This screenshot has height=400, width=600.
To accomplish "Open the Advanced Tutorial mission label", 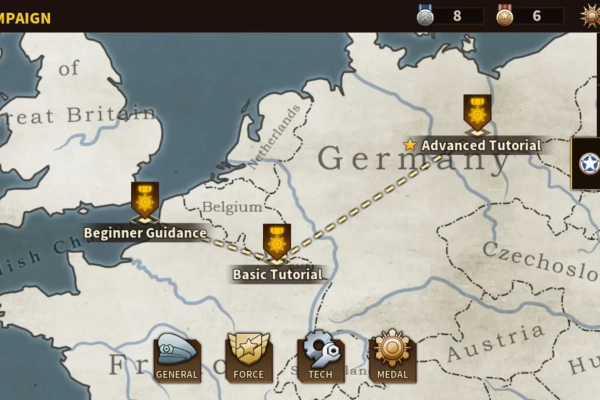I will (481, 145).
